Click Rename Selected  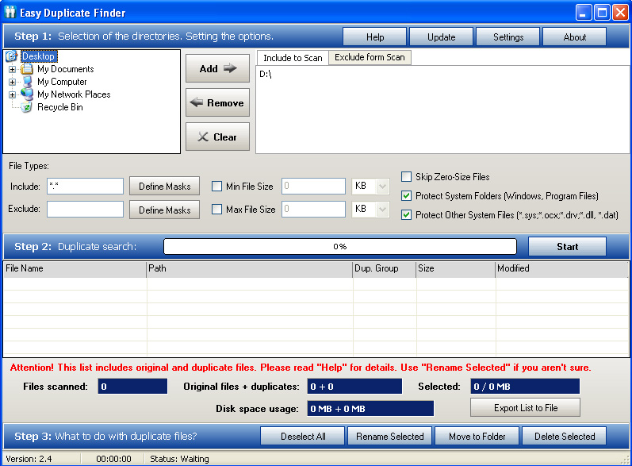pyautogui.click(x=390, y=436)
